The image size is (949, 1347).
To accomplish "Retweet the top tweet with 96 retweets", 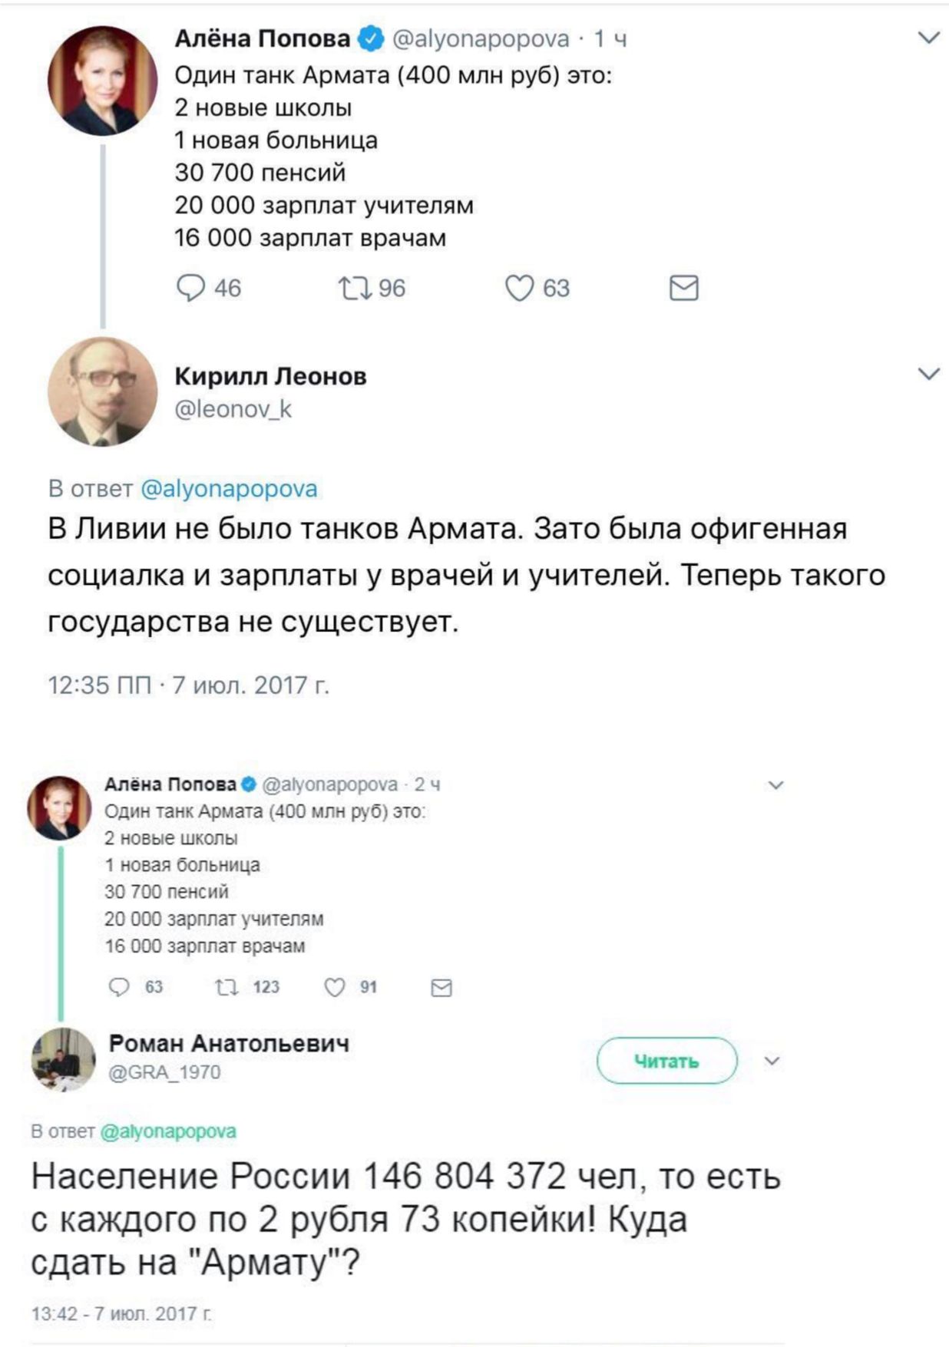I will [355, 288].
